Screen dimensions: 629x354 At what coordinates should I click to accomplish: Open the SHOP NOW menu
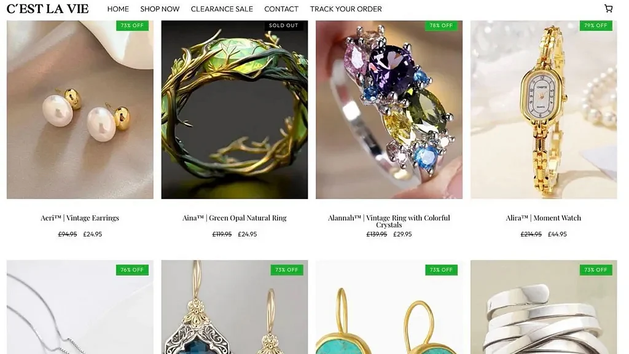[x=160, y=9]
